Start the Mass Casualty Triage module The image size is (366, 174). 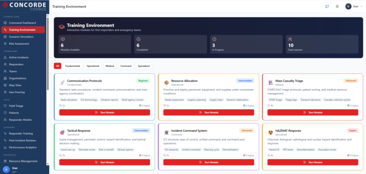coord(313,113)
